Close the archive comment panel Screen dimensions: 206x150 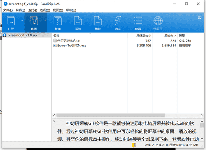[x=54, y=121]
